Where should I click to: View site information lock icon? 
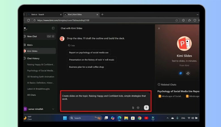pos(34,20)
